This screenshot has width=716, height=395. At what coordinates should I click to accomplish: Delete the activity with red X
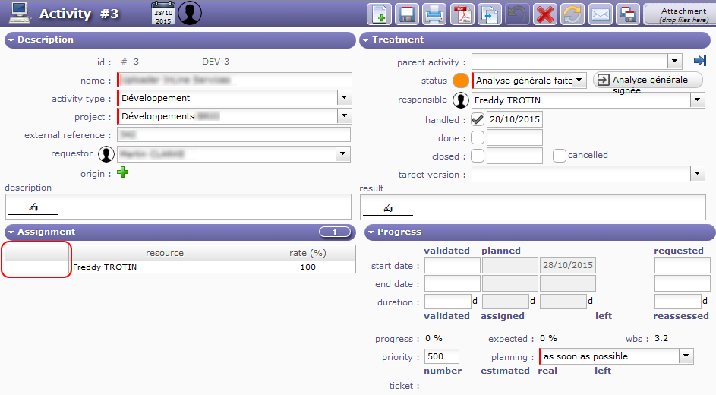pyautogui.click(x=544, y=14)
